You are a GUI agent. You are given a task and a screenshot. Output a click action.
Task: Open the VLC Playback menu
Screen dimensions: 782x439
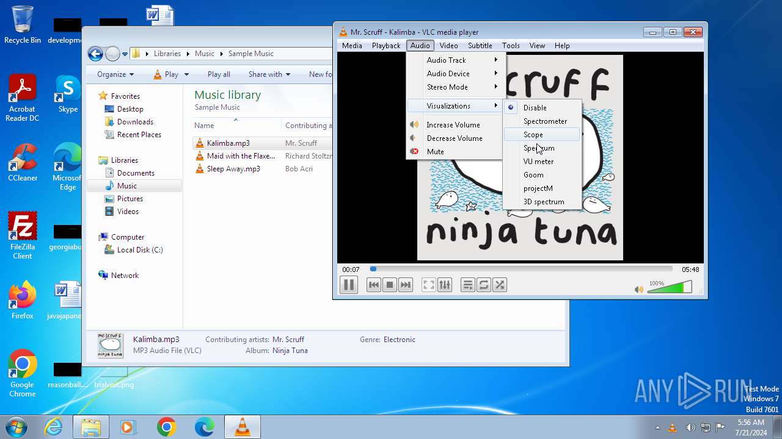386,46
